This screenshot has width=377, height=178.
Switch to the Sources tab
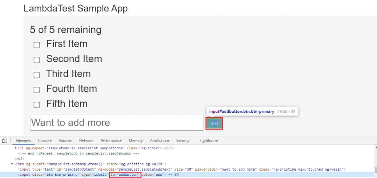(x=65, y=140)
